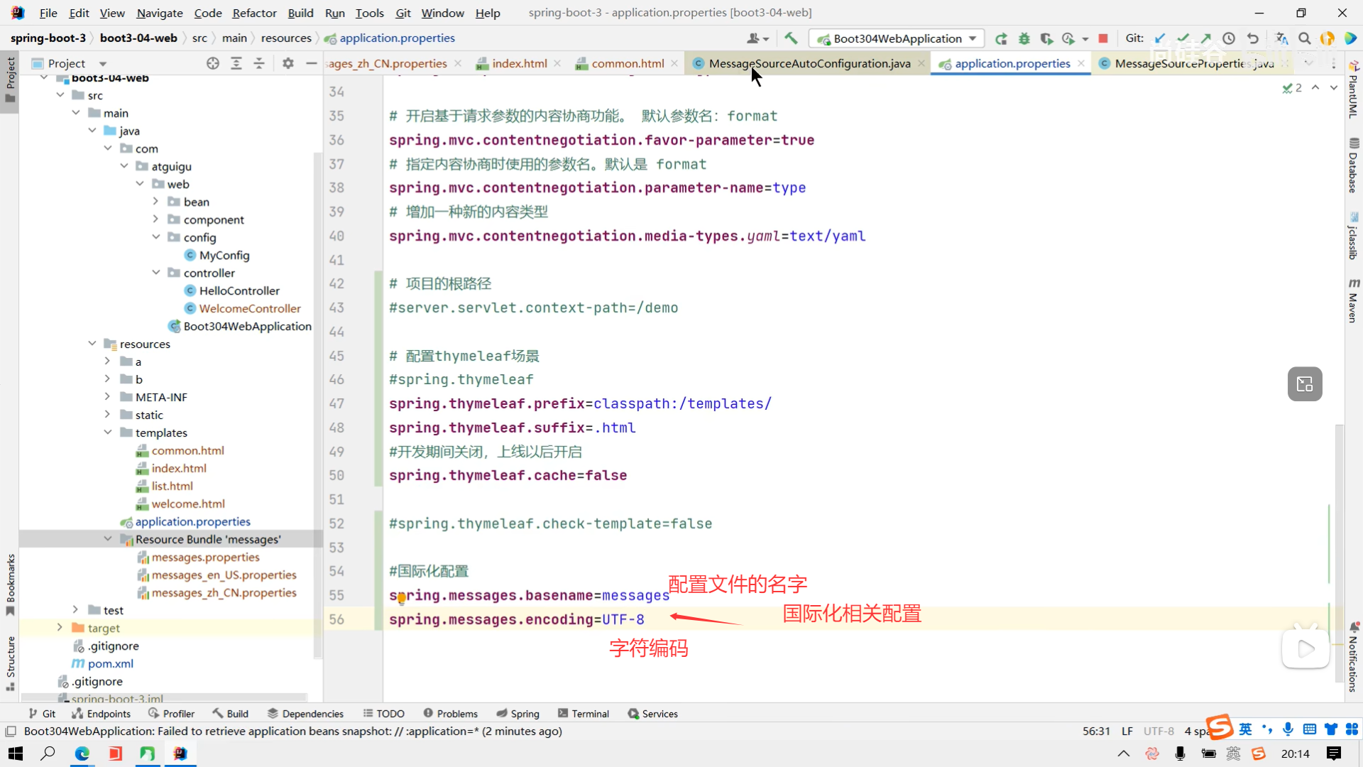
Task: Switch to MessageSourceAutoConfiguration.java tab
Action: pos(809,63)
